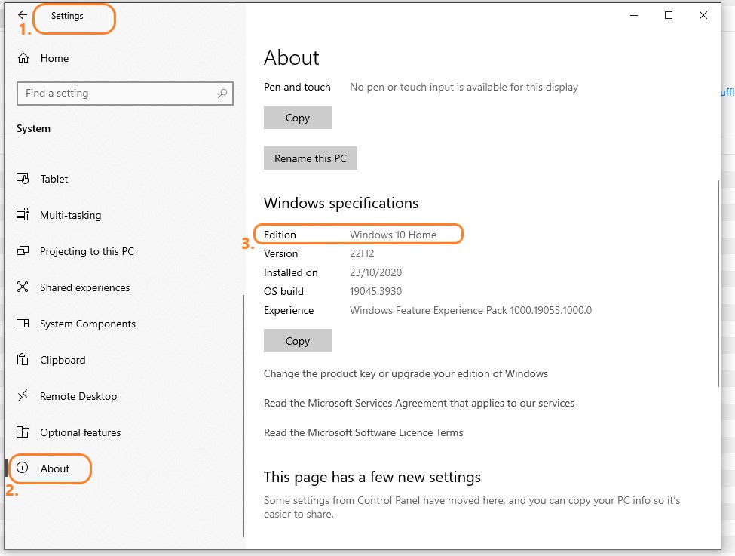This screenshot has height=556, width=735.
Task: Click the No pen or touch input text
Action: pos(464,87)
